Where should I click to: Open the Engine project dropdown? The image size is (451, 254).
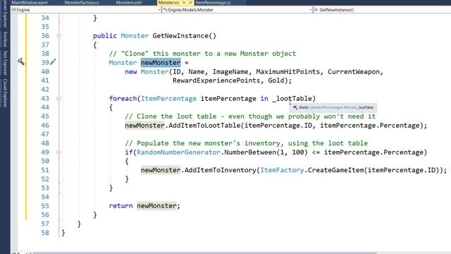[x=86, y=10]
